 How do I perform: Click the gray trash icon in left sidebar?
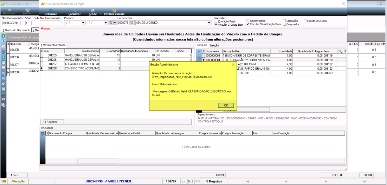tap(3, 52)
